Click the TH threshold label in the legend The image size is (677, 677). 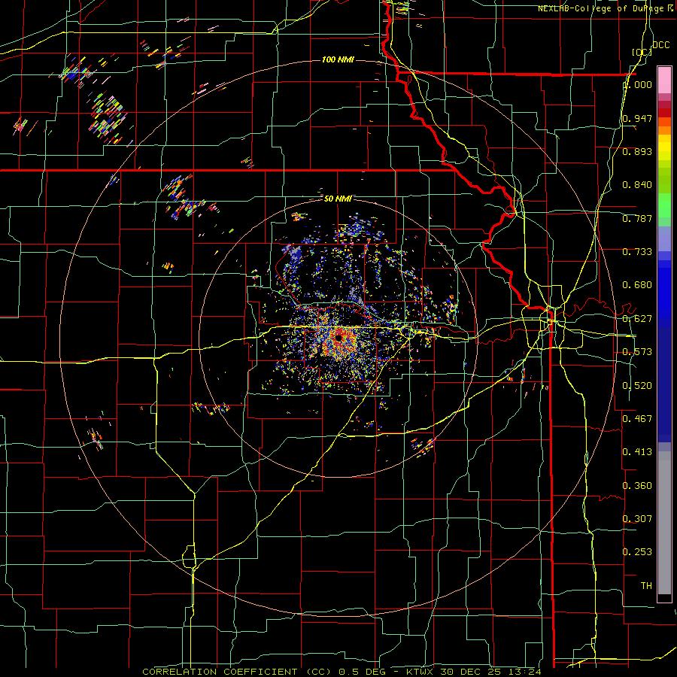click(646, 586)
